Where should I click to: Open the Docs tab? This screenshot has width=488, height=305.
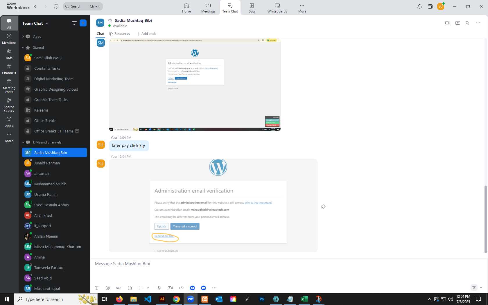click(x=252, y=8)
